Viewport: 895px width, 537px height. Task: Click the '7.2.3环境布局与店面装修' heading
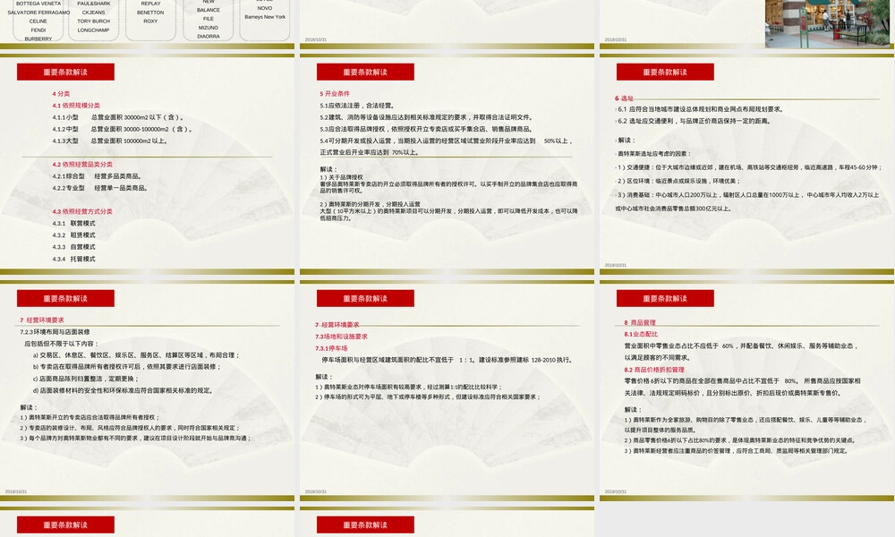[55, 332]
